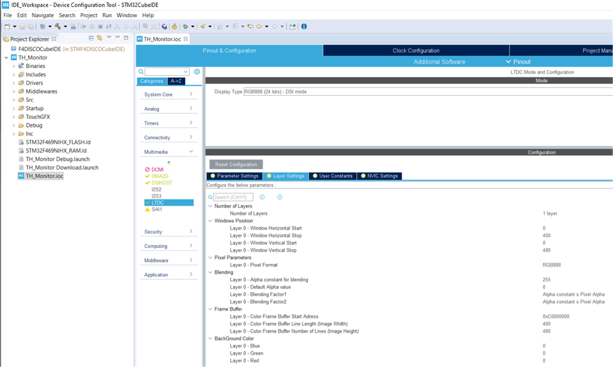Click the Terminate debug icon

100,26
